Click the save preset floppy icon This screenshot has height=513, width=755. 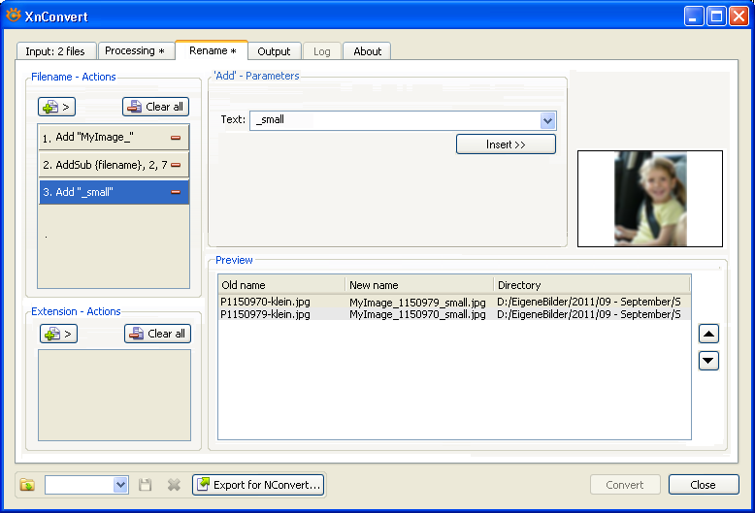point(145,485)
